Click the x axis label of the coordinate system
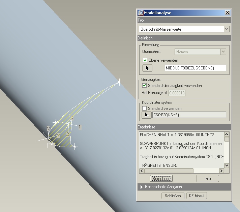Screen dimensions: 240x212 pos(58,135)
